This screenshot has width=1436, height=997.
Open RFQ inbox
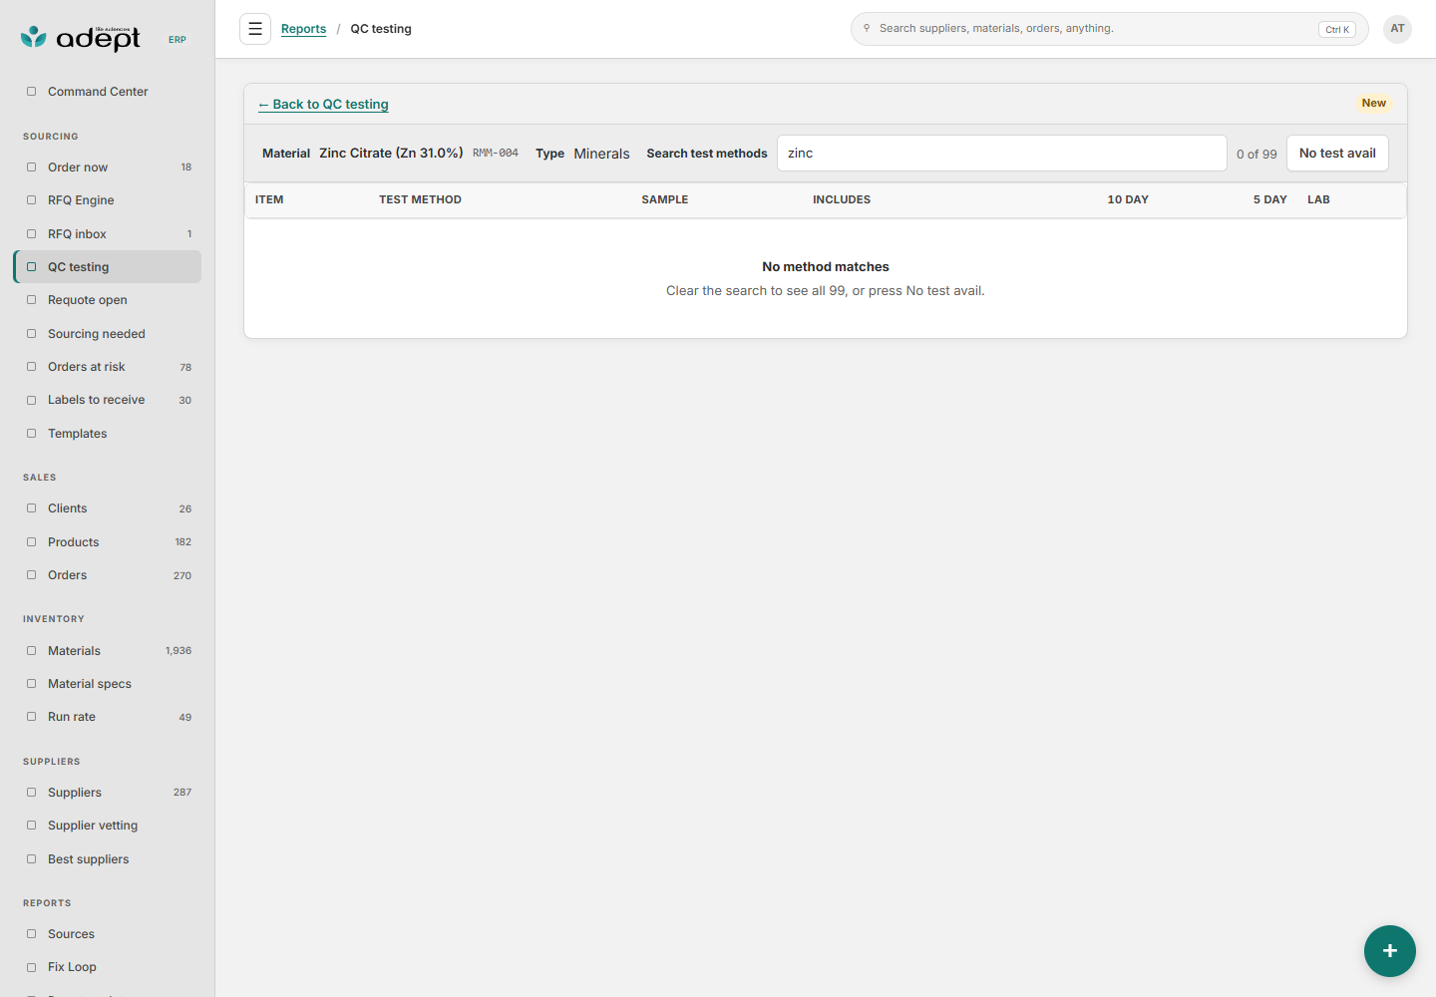tap(108, 234)
